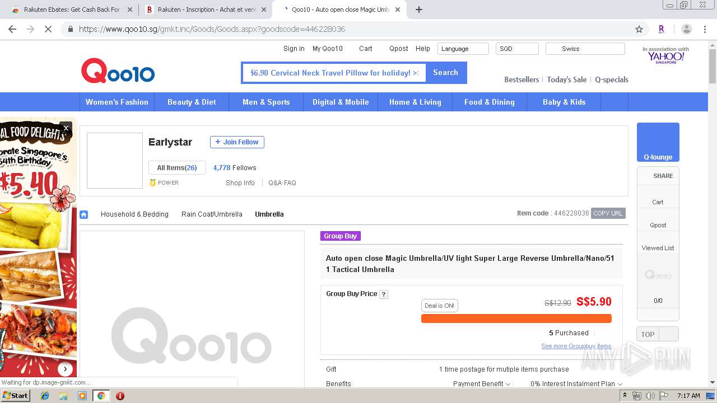Open Today's Sale link
Screen dimensions: 717x403
click(x=567, y=79)
